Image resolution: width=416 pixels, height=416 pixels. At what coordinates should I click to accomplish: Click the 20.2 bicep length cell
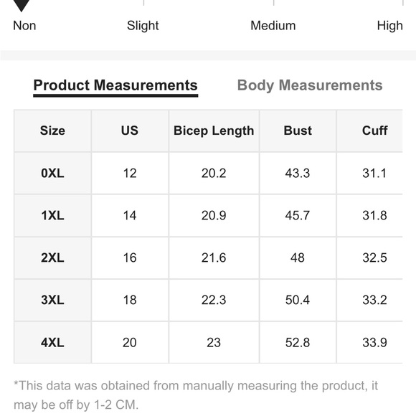pos(214,174)
